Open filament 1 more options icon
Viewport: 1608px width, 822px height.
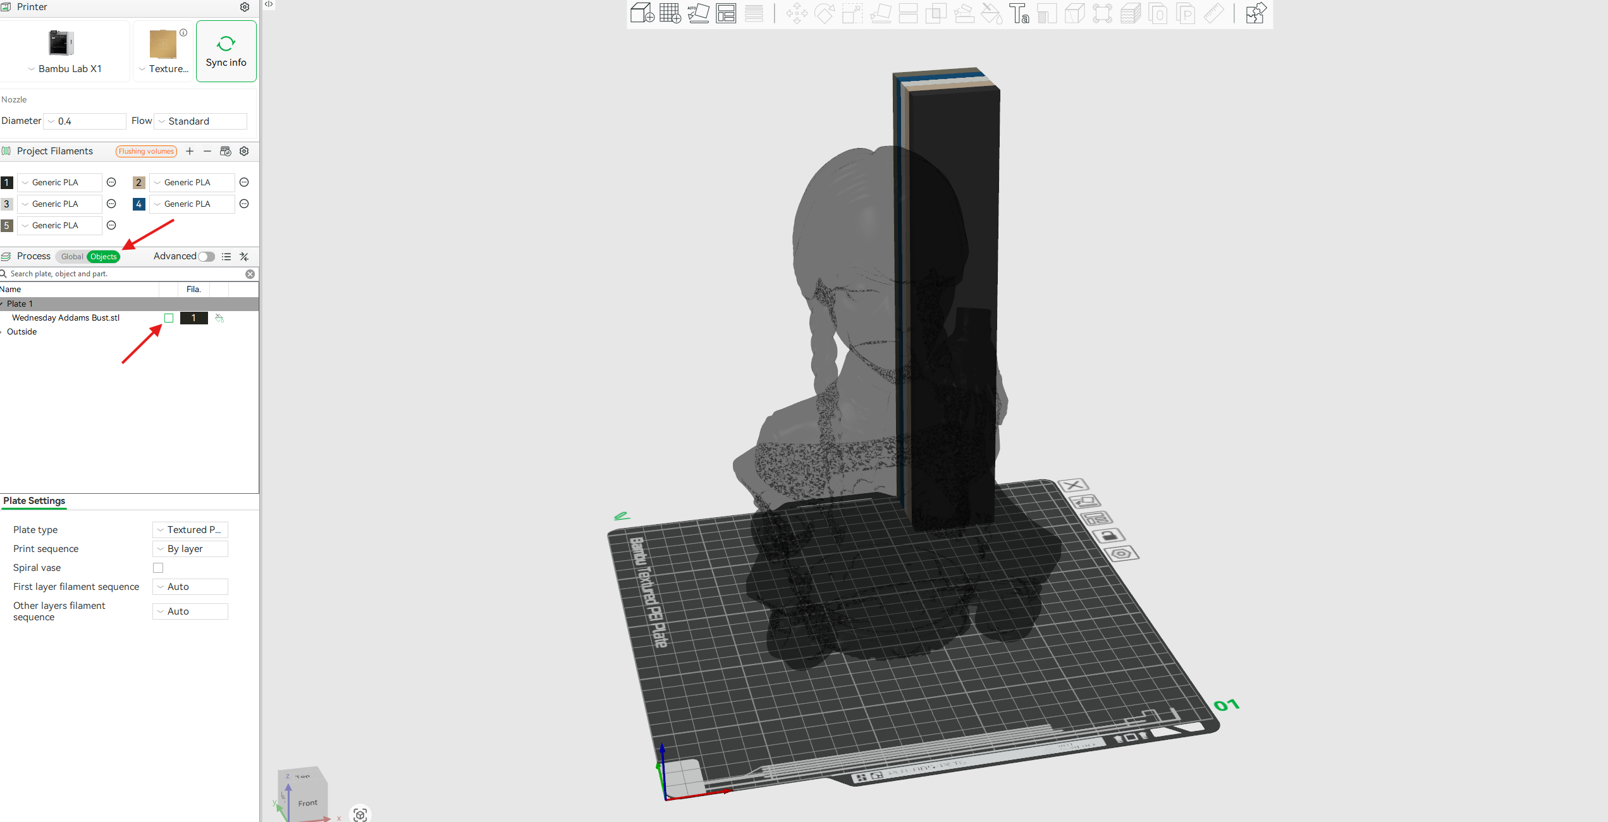111,183
